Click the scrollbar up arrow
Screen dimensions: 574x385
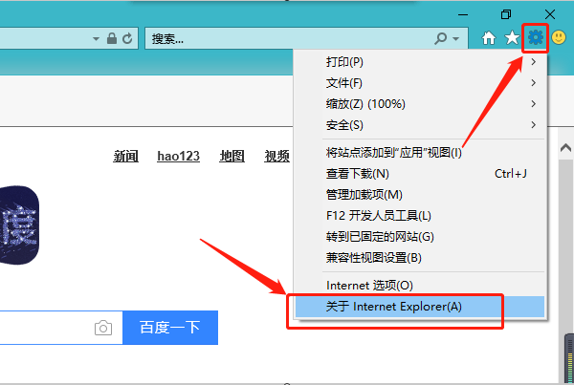tap(565, 148)
